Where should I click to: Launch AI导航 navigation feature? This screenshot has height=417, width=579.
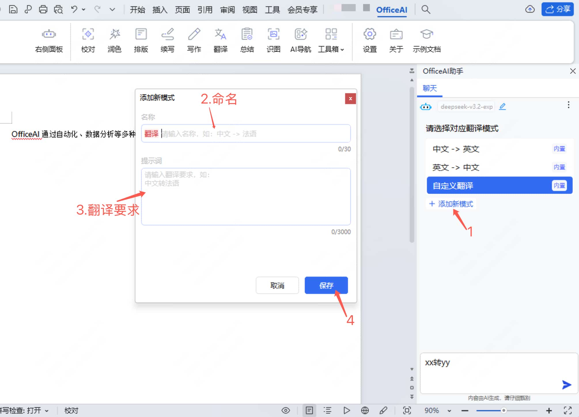300,40
